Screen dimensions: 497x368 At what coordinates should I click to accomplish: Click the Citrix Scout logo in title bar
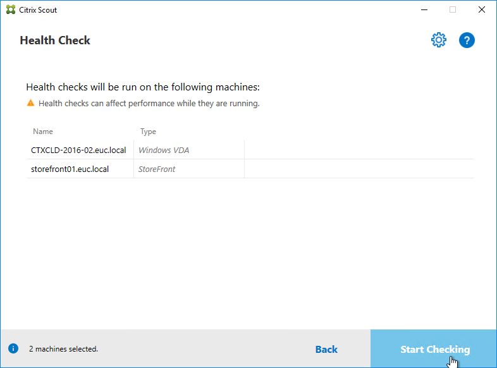9,10
